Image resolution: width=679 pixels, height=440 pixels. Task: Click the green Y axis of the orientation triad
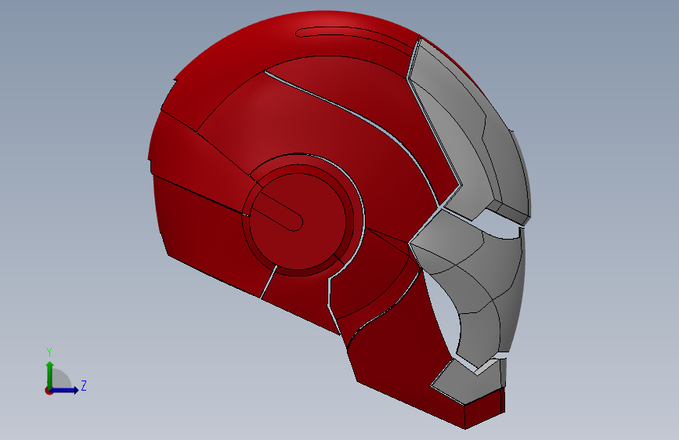click(x=50, y=374)
